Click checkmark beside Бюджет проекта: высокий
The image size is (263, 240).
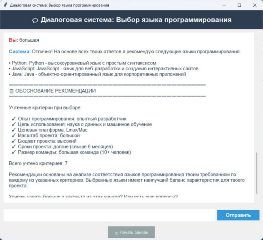14,141
